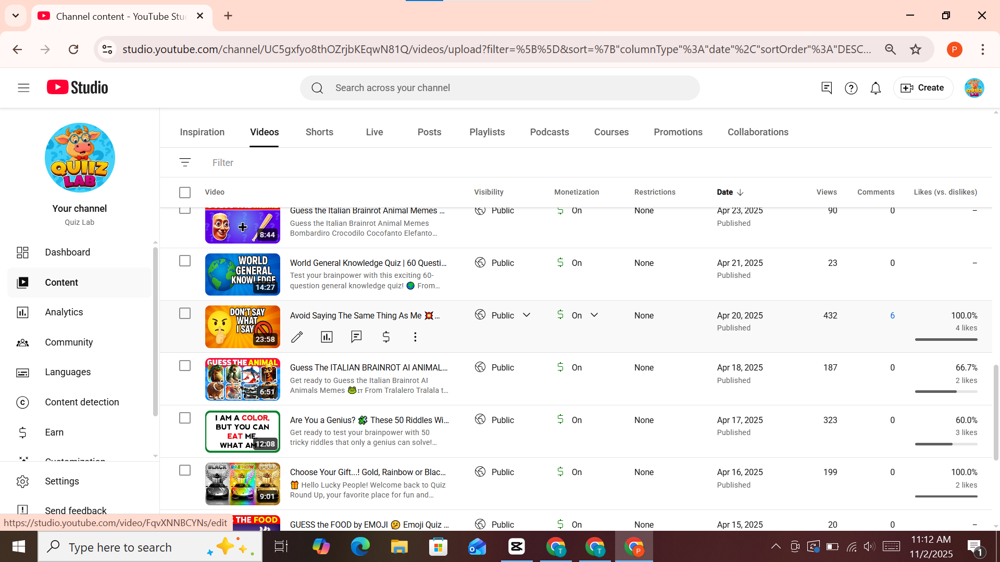Open the Analytics section in the sidebar
The image size is (1000, 562).
point(64,312)
